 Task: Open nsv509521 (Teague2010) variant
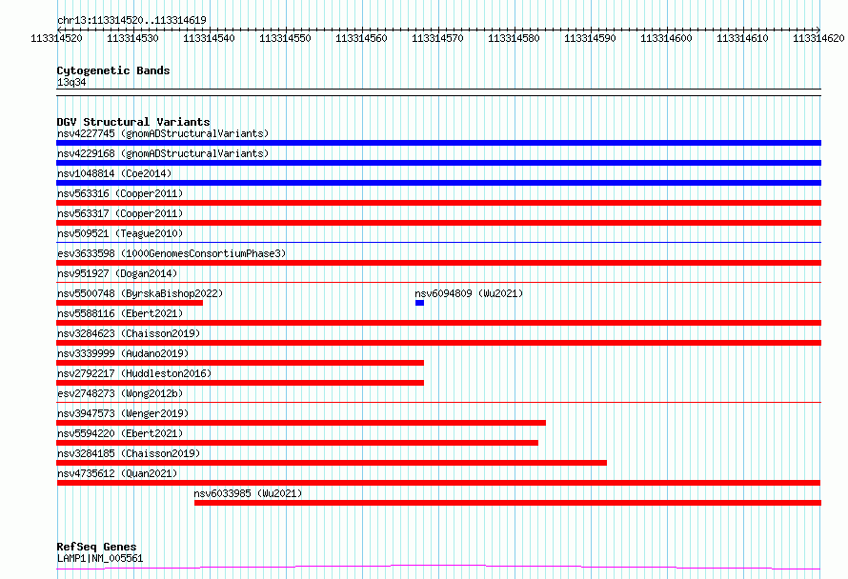point(120,233)
